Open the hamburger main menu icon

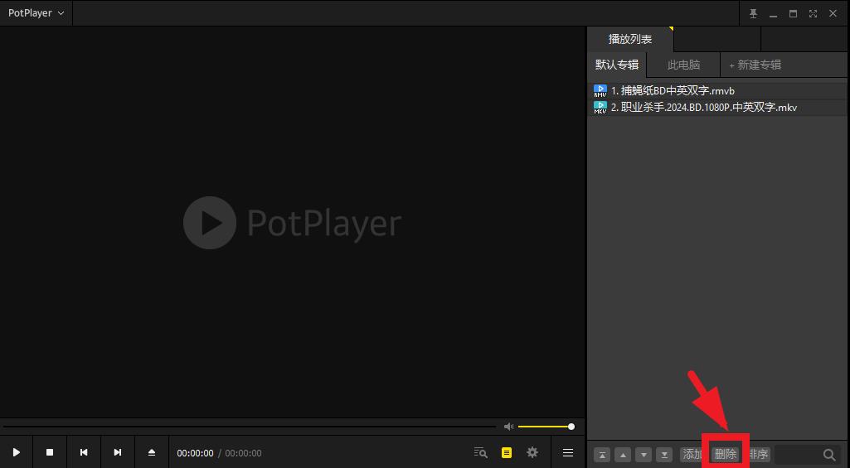pyautogui.click(x=568, y=453)
